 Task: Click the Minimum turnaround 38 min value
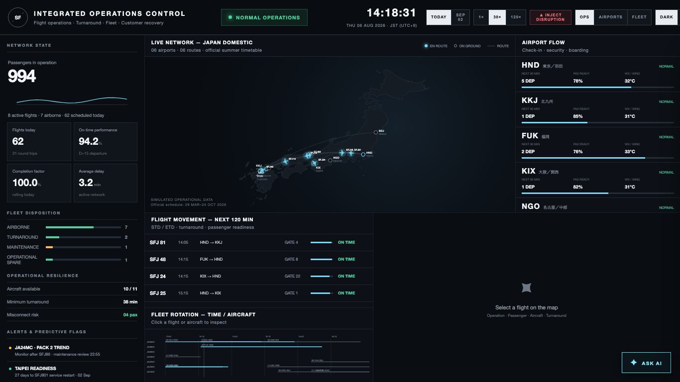pos(130,302)
